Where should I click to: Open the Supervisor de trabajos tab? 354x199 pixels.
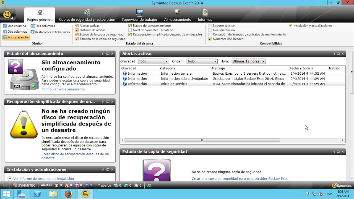(x=140, y=15)
